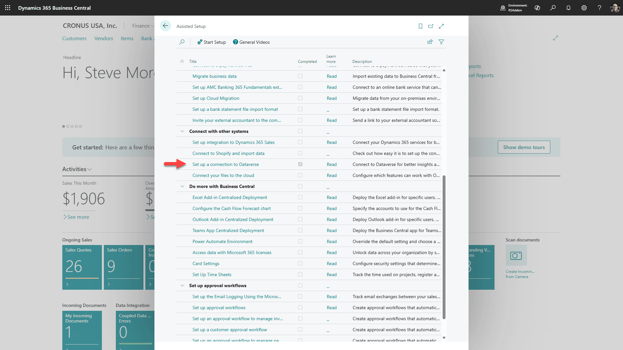Collapse the Connect with other systems group

click(182, 131)
